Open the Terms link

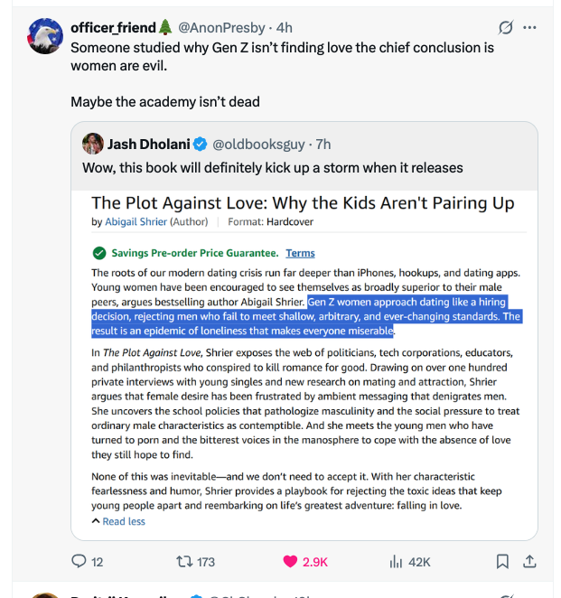(x=300, y=253)
